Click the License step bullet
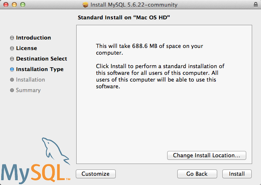This screenshot has height=185, width=261. point(12,48)
